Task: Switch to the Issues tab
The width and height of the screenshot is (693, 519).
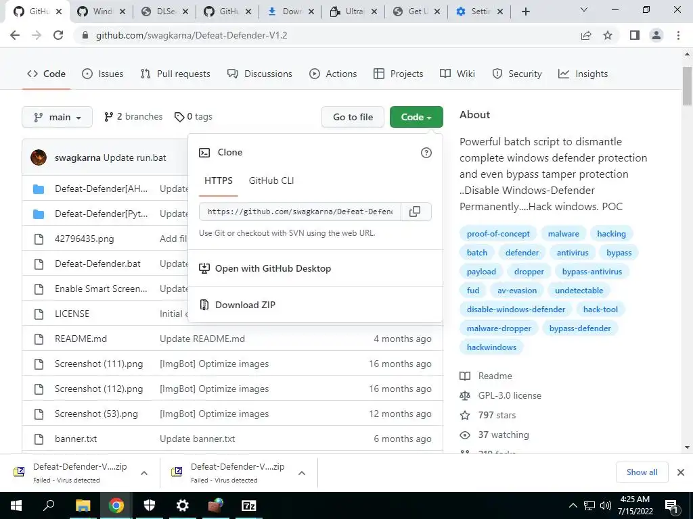Action: (103, 74)
